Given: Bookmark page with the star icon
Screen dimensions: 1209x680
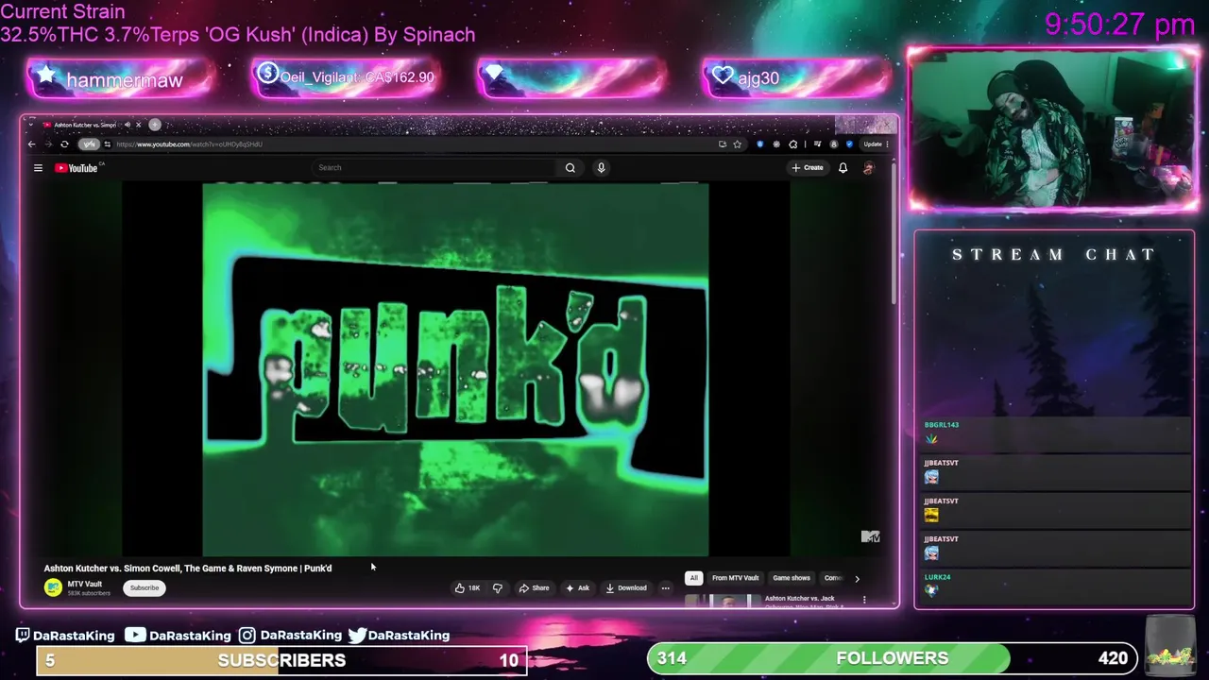Looking at the screenshot, I should click(x=737, y=144).
